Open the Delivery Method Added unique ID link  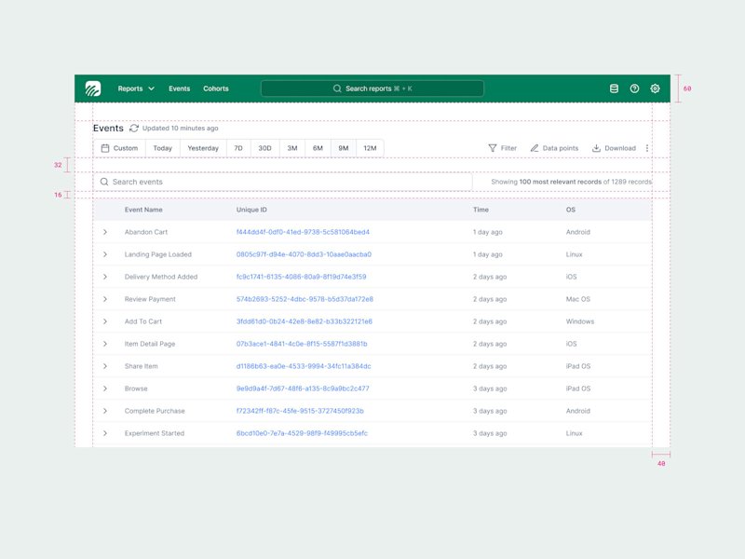point(301,277)
